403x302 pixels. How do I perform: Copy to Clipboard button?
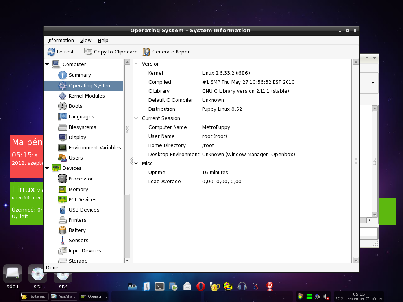coord(111,52)
